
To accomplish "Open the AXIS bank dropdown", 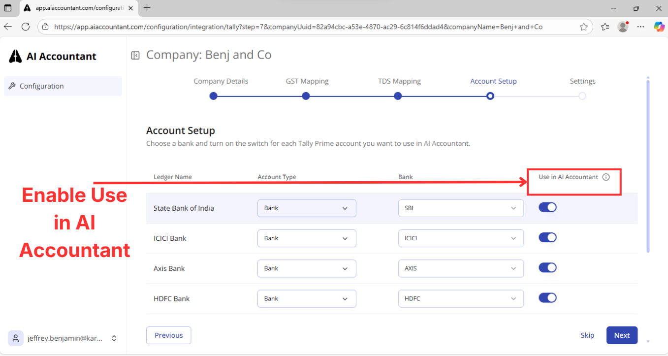I will 461,268.
